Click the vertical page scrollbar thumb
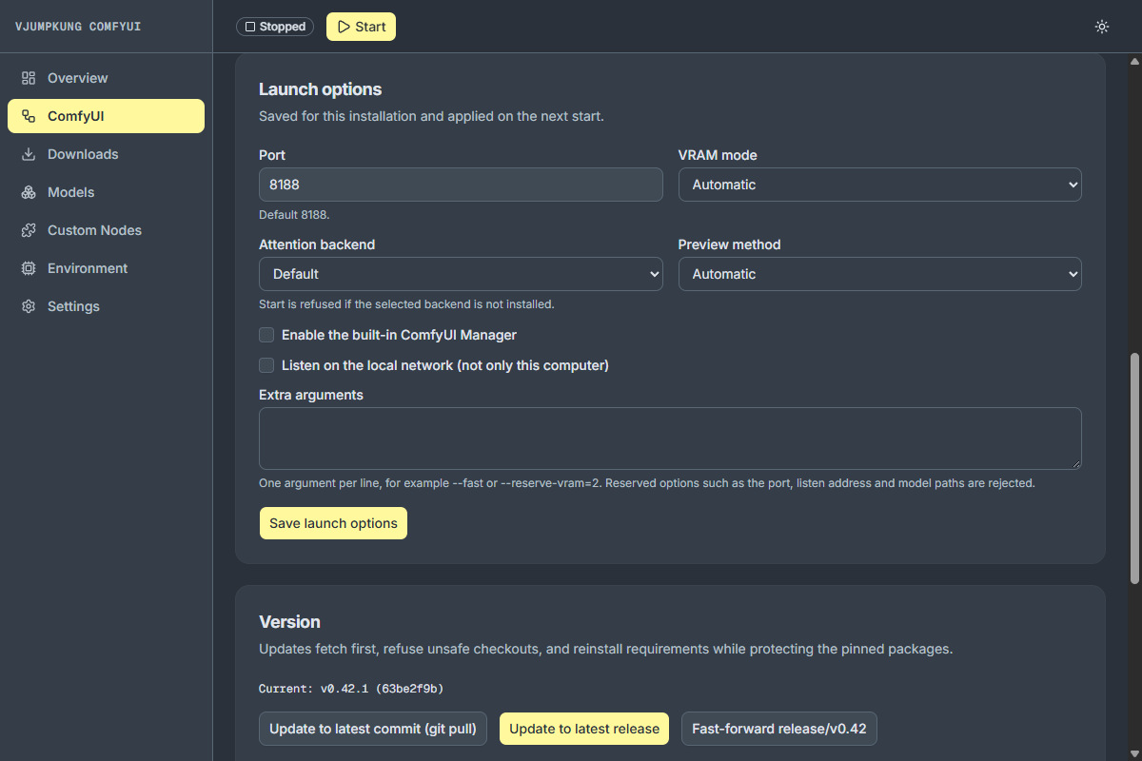This screenshot has width=1142, height=761. pyautogui.click(x=1133, y=468)
